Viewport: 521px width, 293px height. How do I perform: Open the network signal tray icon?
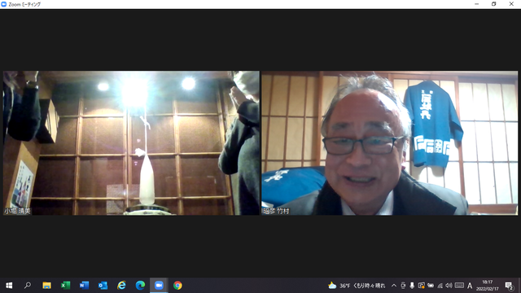[440, 286]
